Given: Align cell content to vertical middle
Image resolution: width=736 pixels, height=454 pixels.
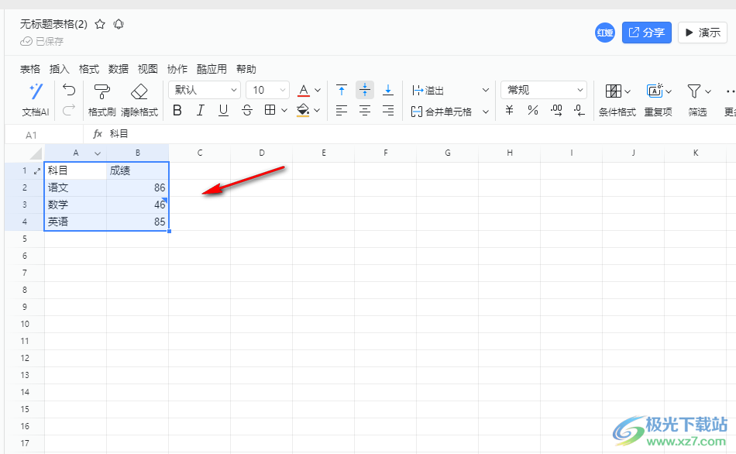Looking at the screenshot, I should point(365,90).
